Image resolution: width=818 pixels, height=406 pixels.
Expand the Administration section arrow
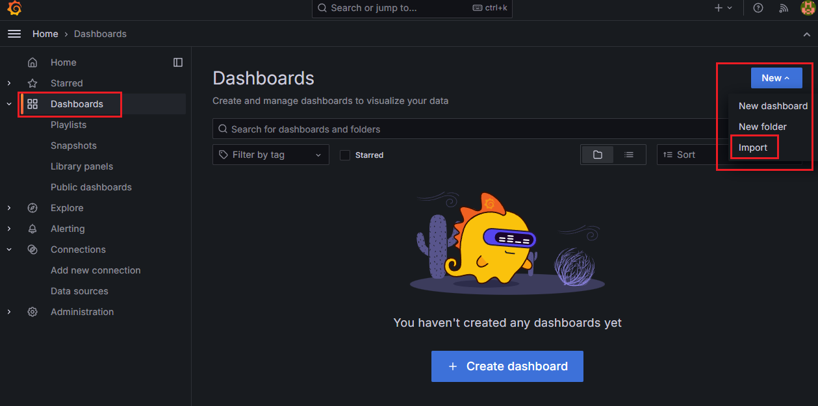(9, 312)
